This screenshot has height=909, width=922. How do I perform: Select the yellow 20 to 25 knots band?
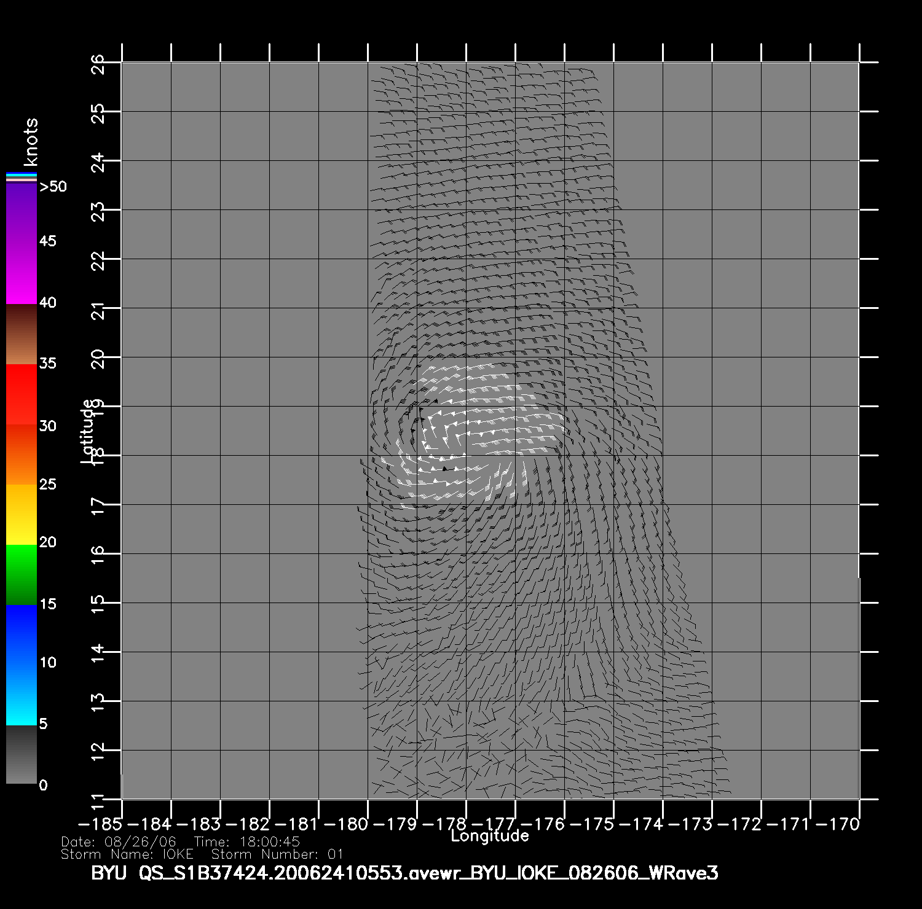click(x=22, y=514)
